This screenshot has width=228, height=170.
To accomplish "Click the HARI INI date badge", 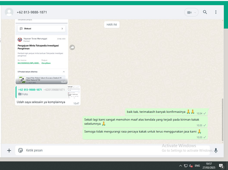I will 112,25.
